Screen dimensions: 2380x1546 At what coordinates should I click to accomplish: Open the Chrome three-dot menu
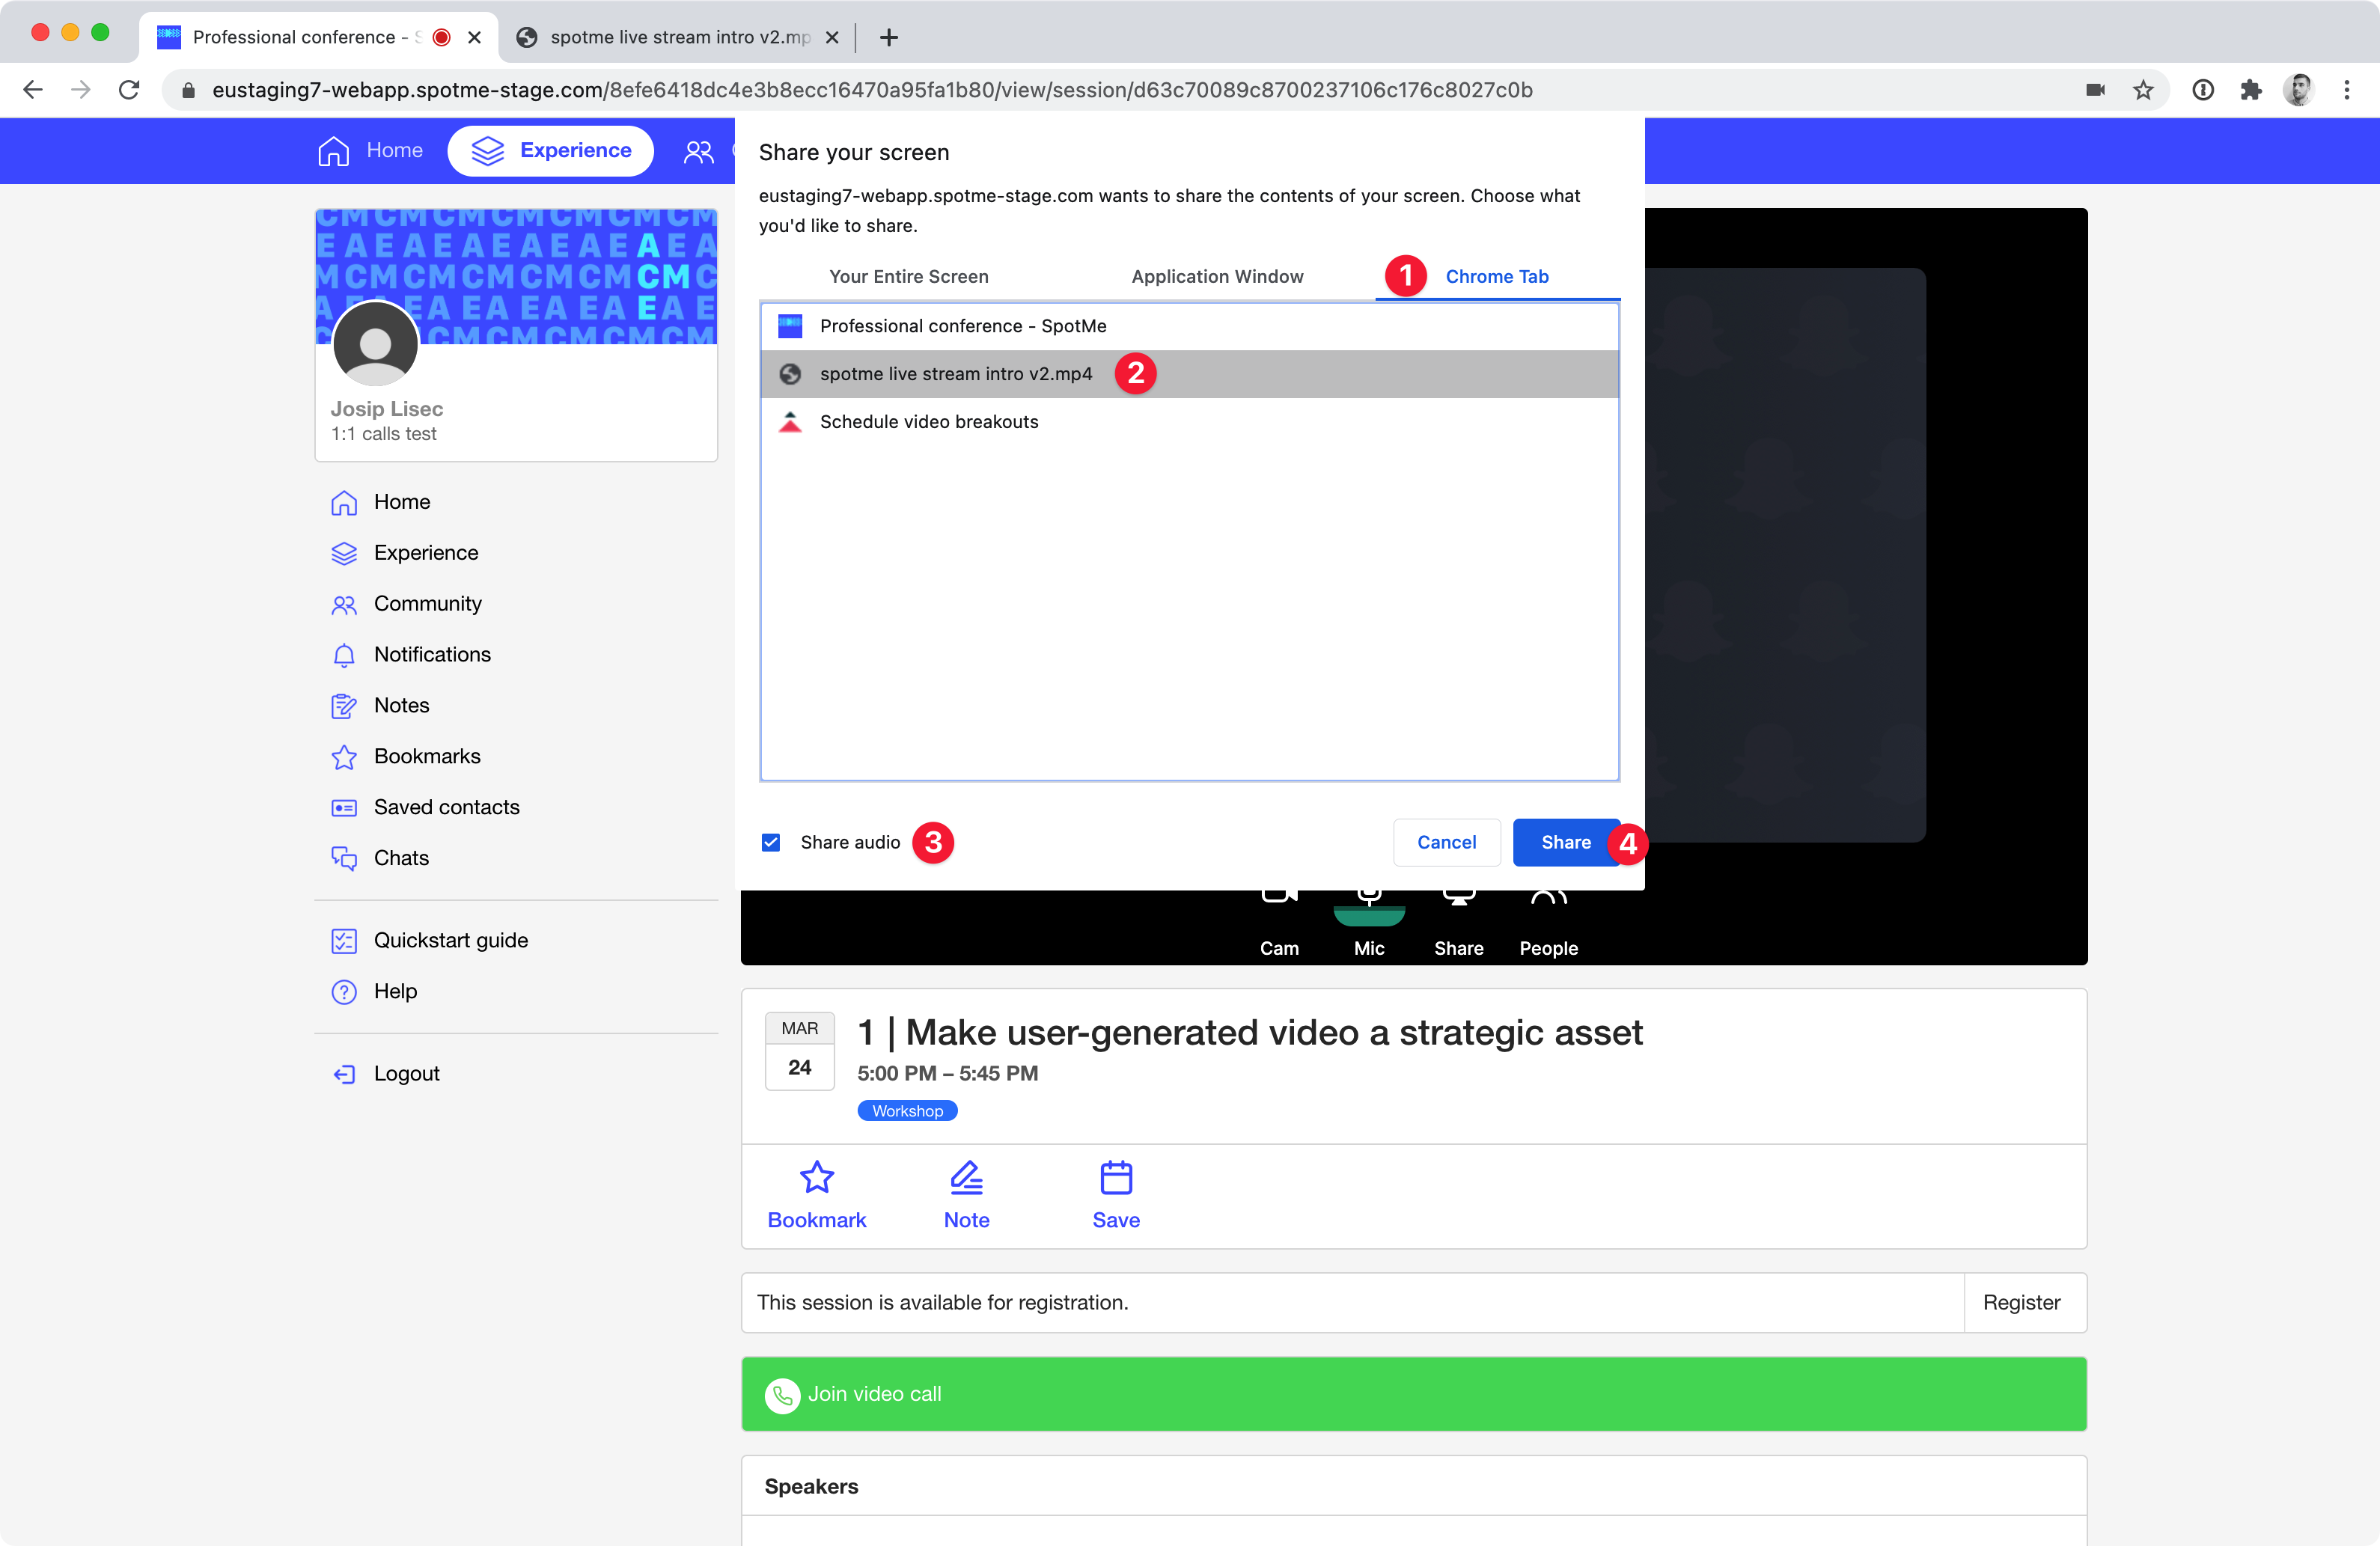click(x=2347, y=90)
